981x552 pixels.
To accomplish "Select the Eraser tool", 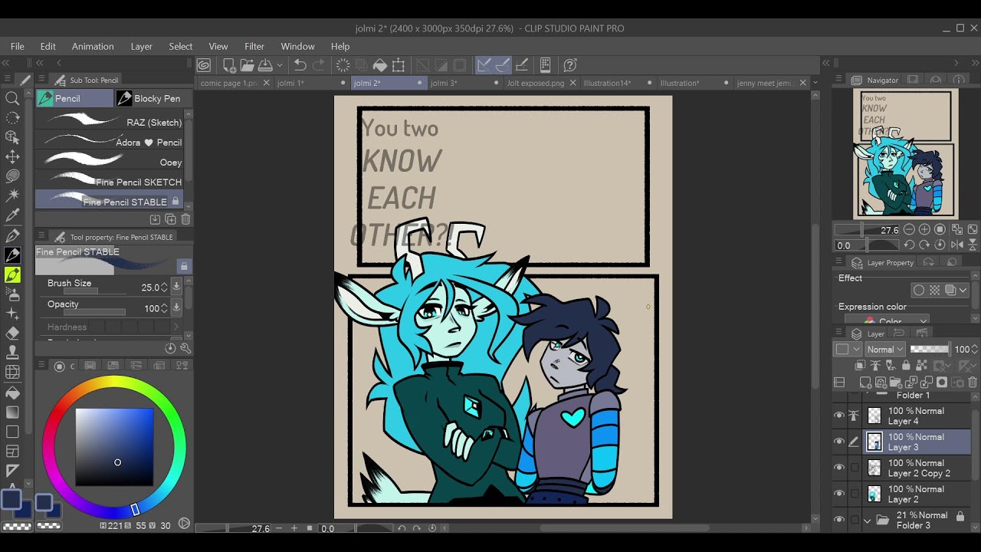I will point(12,333).
